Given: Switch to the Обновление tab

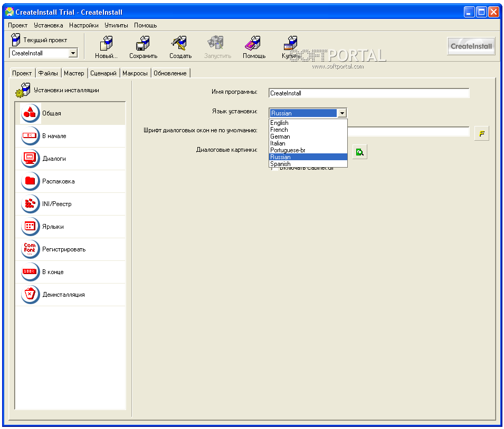Looking at the screenshot, I should pos(170,73).
